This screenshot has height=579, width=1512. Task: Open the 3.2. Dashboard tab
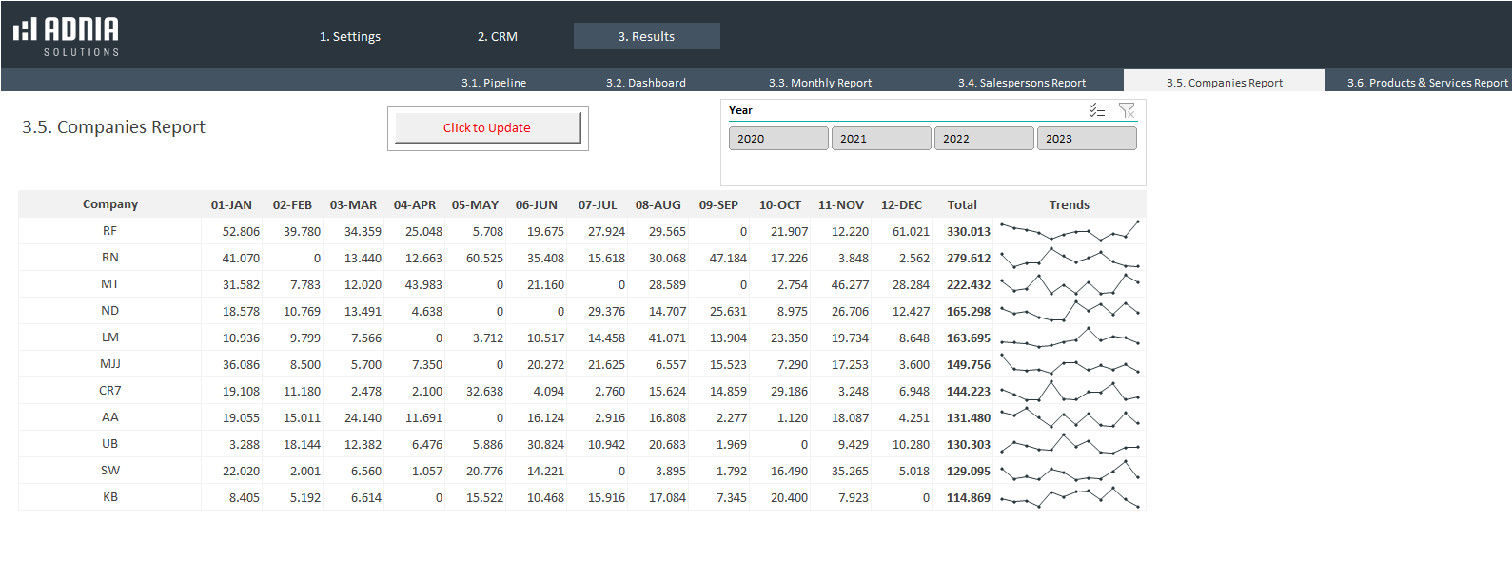click(645, 83)
